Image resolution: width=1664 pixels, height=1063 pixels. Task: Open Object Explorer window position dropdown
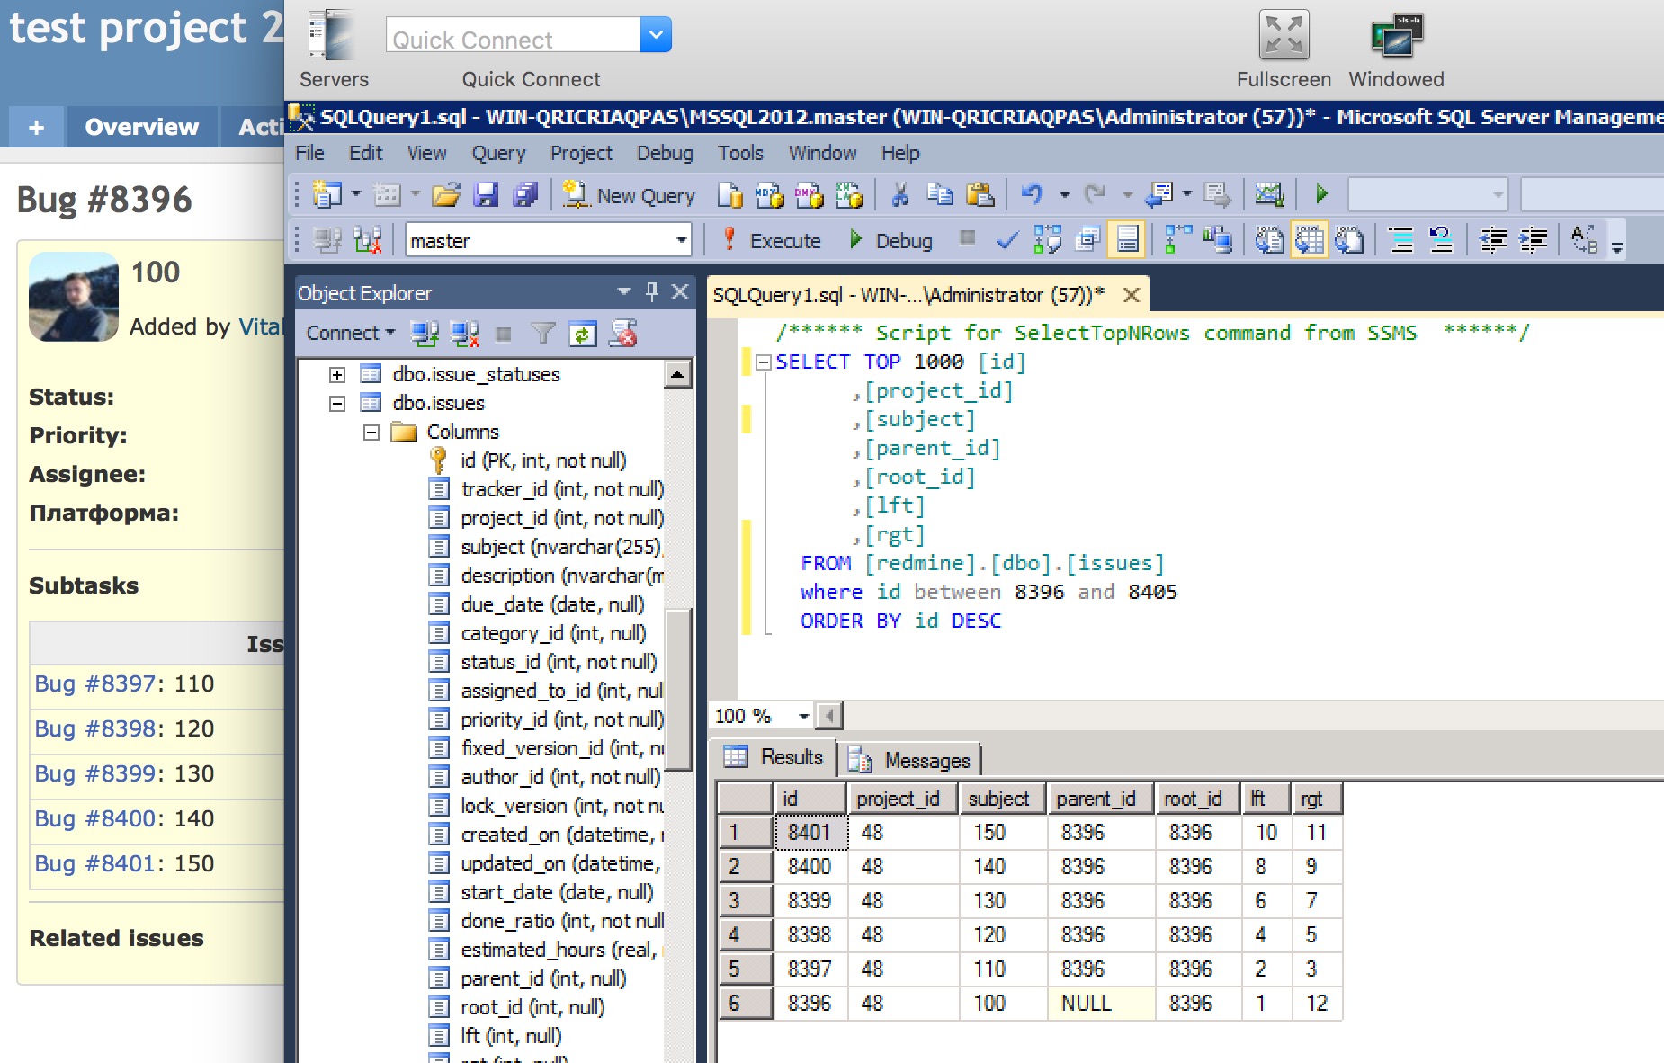click(x=624, y=291)
